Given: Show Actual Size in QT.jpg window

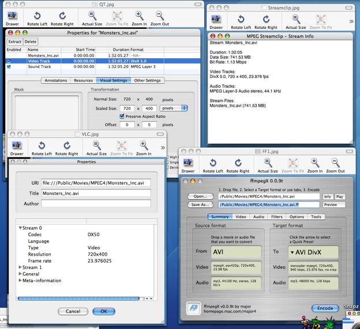Looking at the screenshot, I should pyautogui.click(x=92, y=18).
